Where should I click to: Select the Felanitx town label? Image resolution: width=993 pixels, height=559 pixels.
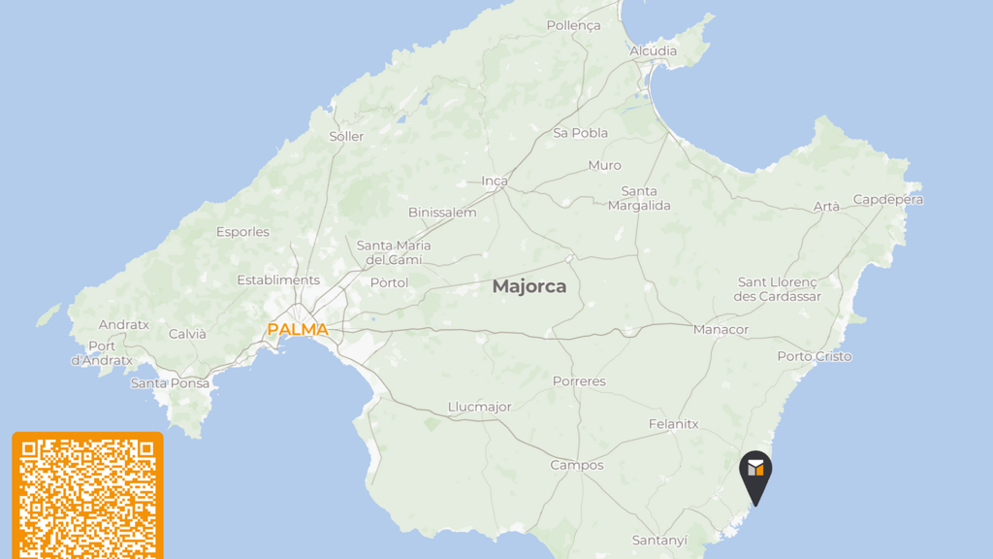click(673, 424)
